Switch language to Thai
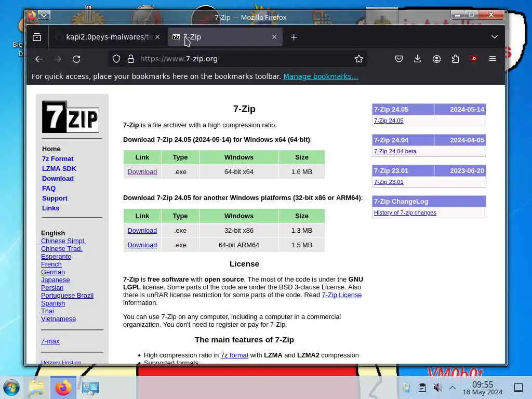The height and width of the screenshot is (399, 532). (47, 311)
